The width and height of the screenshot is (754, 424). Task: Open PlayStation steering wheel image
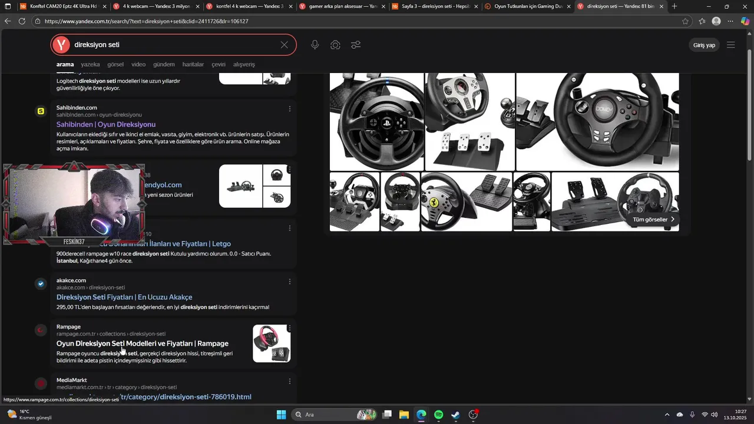[376, 122]
